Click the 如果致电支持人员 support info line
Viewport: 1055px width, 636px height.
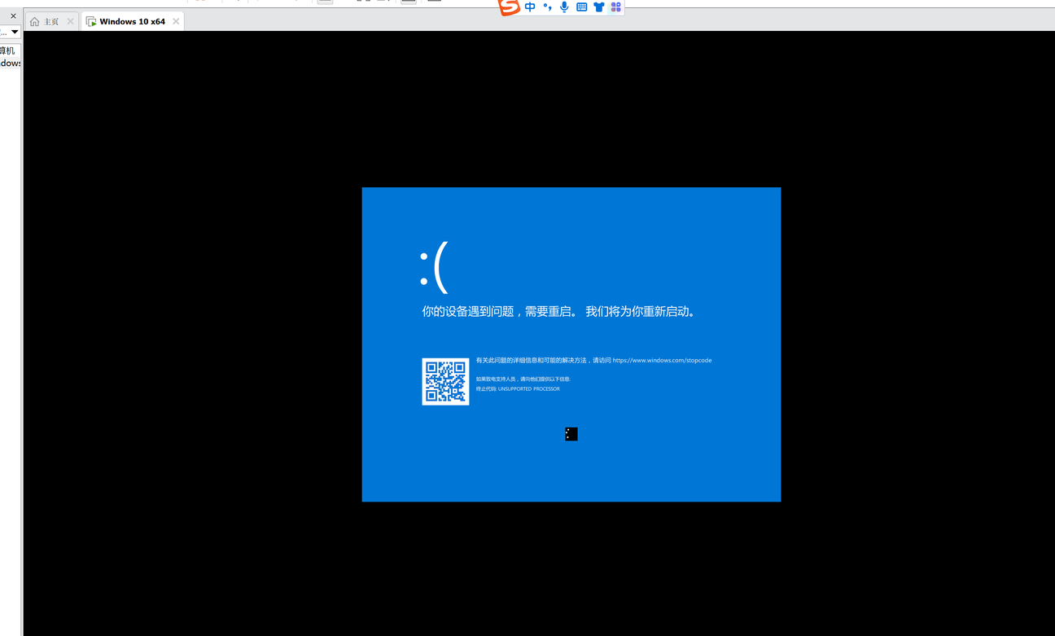pos(523,379)
